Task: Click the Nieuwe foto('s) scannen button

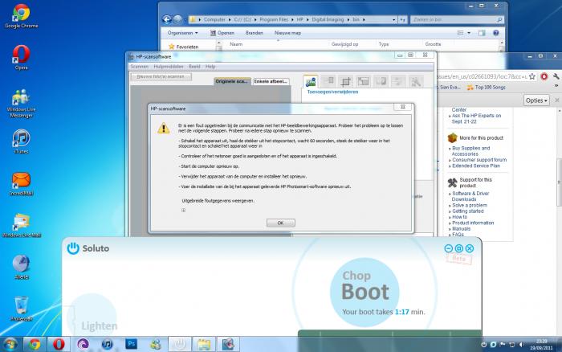Action: click(x=161, y=77)
